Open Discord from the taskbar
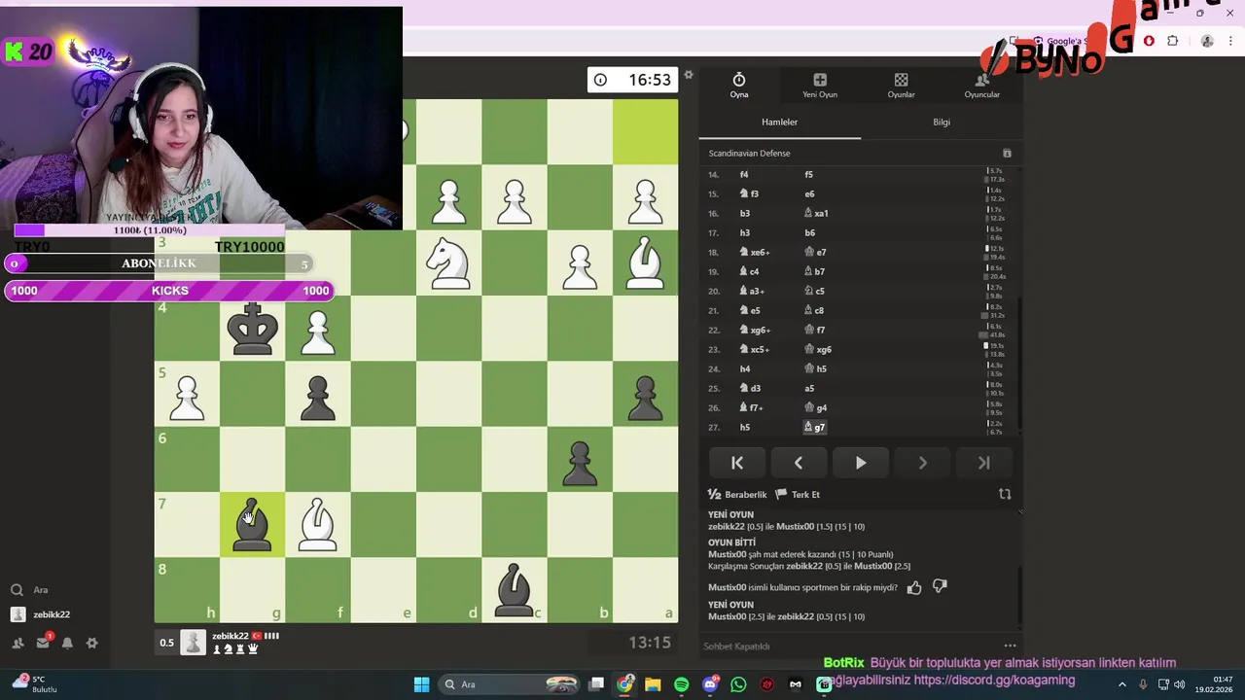Image resolution: width=1245 pixels, height=700 pixels. point(710,684)
